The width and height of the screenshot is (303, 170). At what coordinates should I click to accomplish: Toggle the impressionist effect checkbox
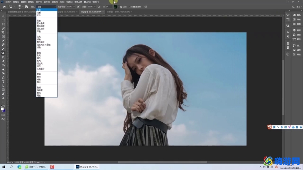[x=130, y=7]
